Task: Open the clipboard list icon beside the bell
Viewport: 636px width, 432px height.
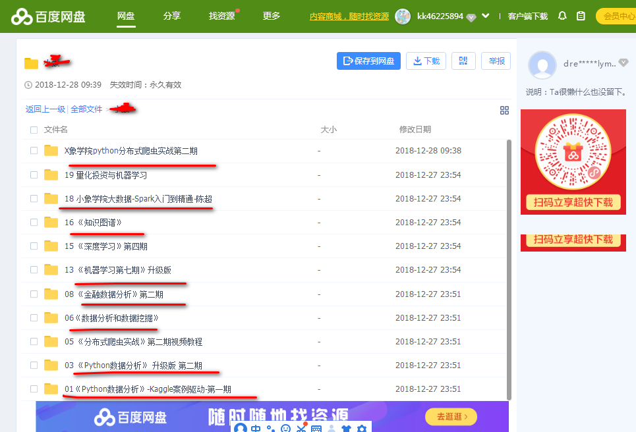Action: [581, 16]
